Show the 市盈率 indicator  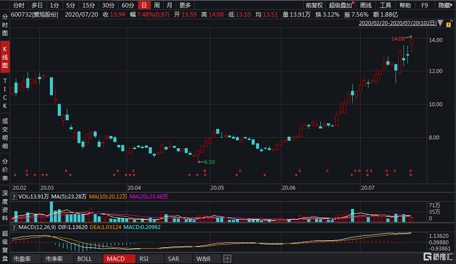point(22,259)
